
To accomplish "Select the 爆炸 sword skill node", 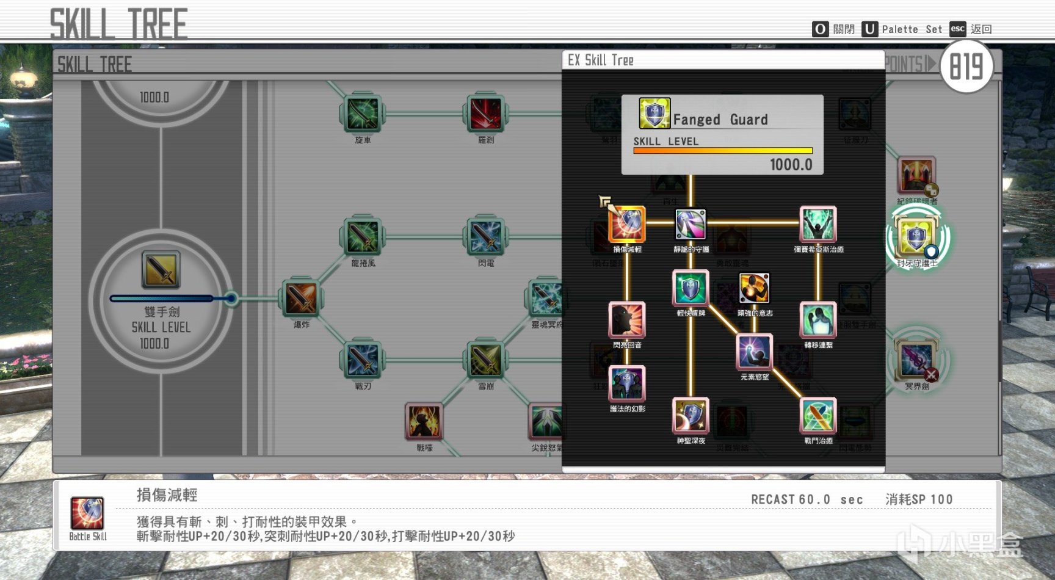I will (301, 298).
